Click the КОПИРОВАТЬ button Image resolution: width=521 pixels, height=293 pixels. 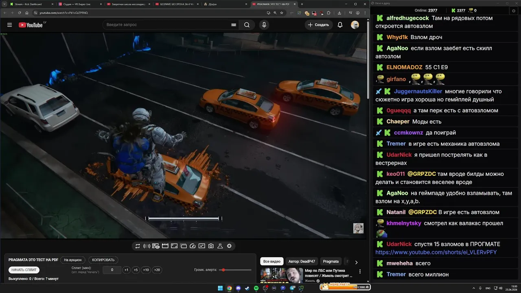click(x=103, y=260)
